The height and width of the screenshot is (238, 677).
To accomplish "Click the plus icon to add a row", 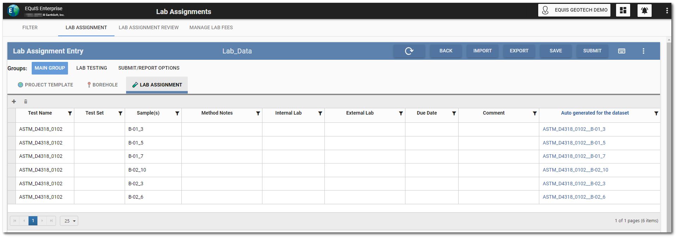I will click(x=14, y=102).
